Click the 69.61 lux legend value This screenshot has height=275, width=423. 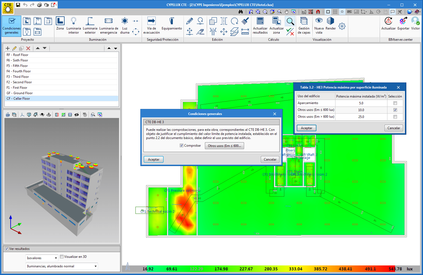[172, 269]
